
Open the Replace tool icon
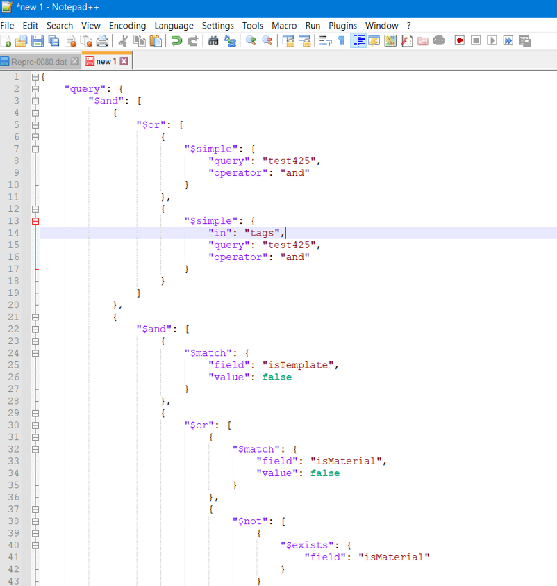click(230, 41)
